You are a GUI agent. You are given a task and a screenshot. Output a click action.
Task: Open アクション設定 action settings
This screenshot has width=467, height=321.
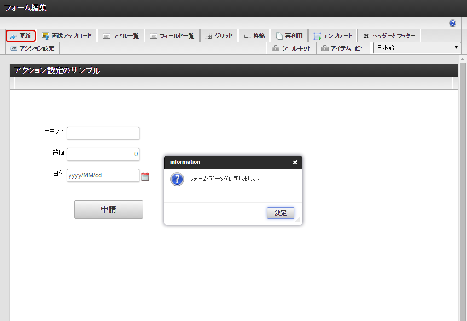[x=32, y=48]
